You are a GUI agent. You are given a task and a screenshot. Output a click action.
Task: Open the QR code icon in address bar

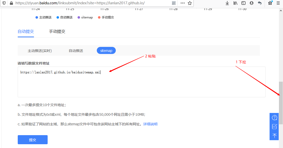[x=174, y=3]
